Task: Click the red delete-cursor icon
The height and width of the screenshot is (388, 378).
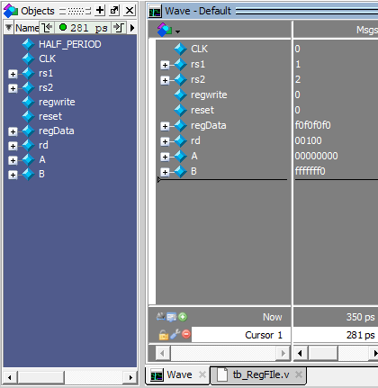Action: tap(186, 334)
